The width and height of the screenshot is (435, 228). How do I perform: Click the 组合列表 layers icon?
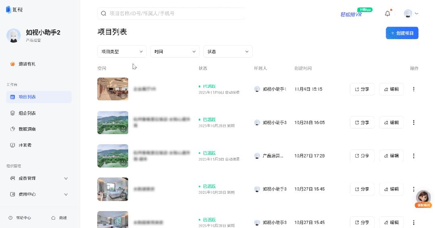coord(12,113)
